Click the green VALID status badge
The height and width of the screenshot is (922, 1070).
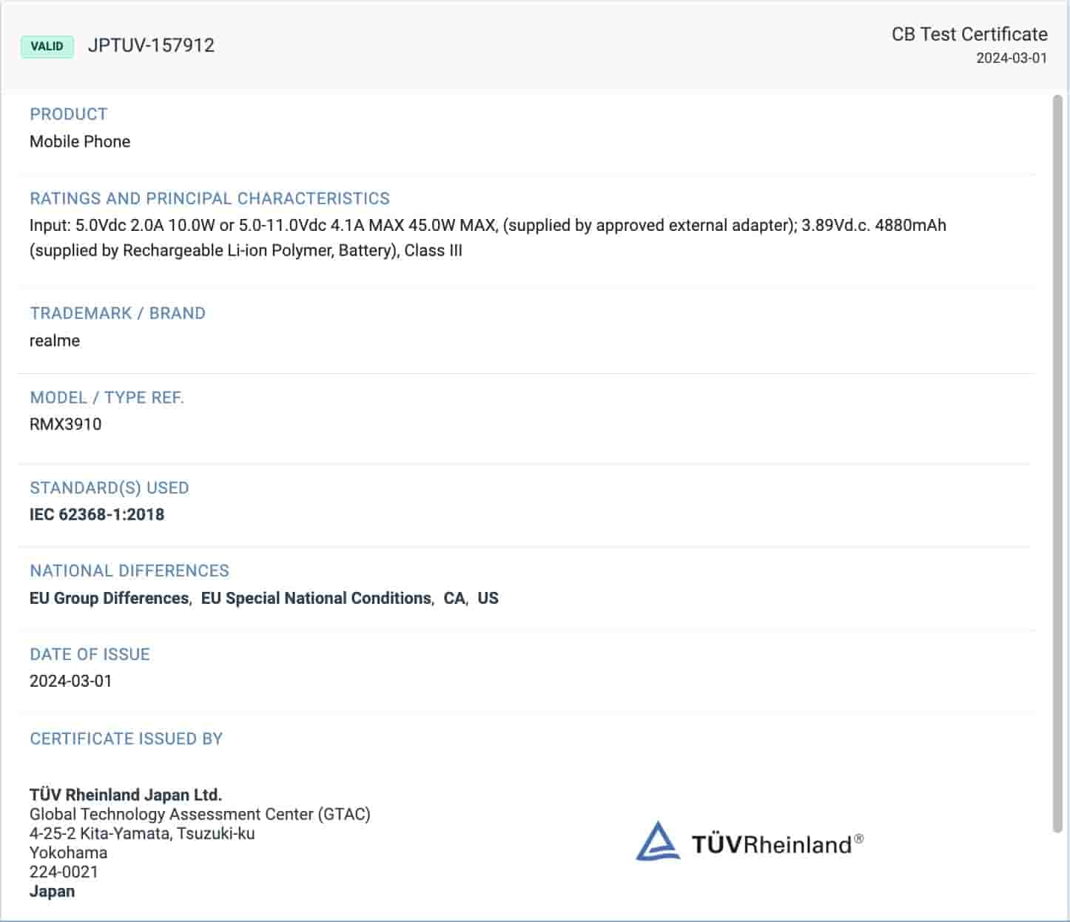point(47,46)
